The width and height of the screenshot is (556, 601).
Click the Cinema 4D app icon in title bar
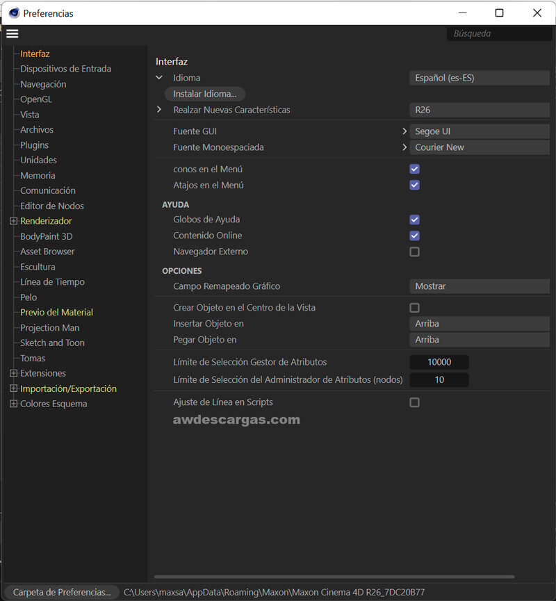pos(14,13)
